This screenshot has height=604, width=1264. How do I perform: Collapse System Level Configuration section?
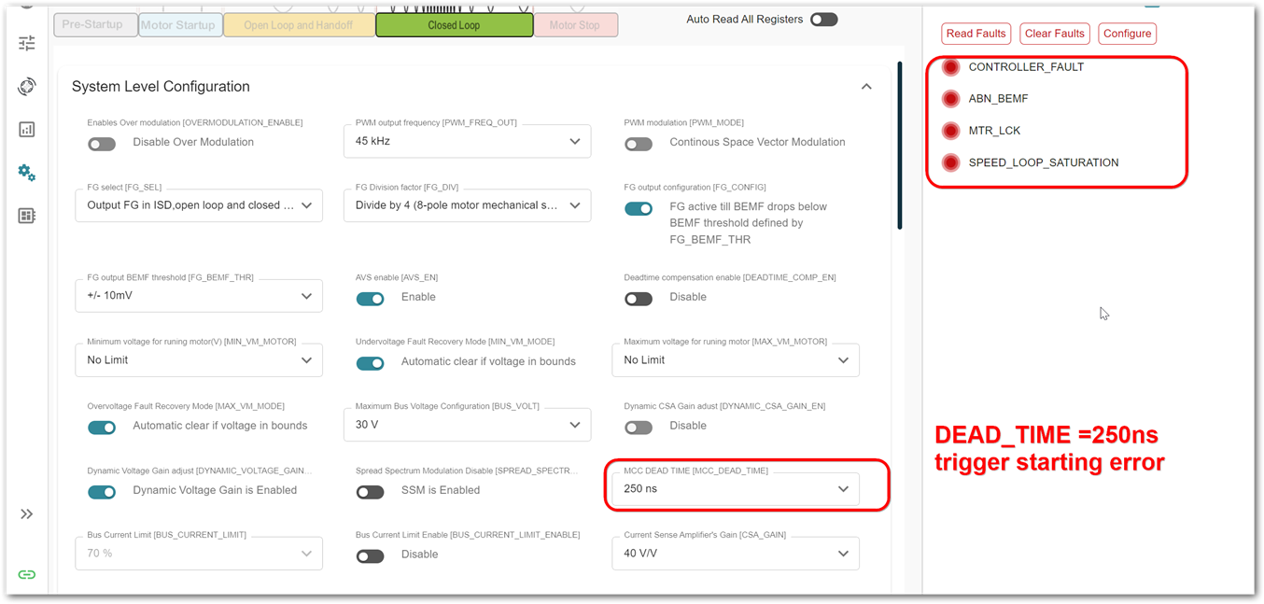[866, 87]
